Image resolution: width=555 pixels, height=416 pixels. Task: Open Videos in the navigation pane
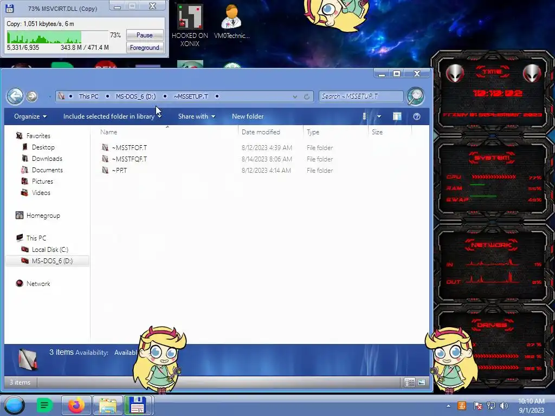(x=41, y=192)
